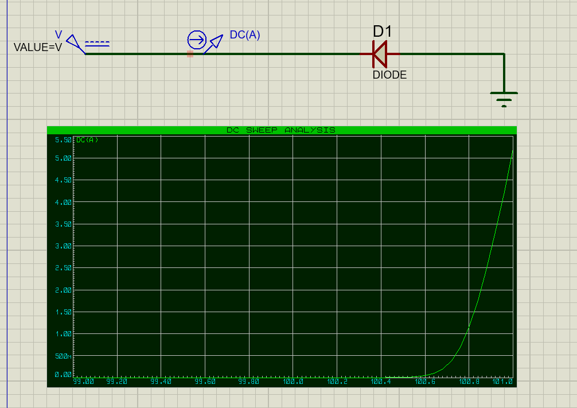Viewport: 577px width, 408px height.
Task: Click the DC SWEEP ANALYSIS graph title bar
Action: (x=281, y=130)
